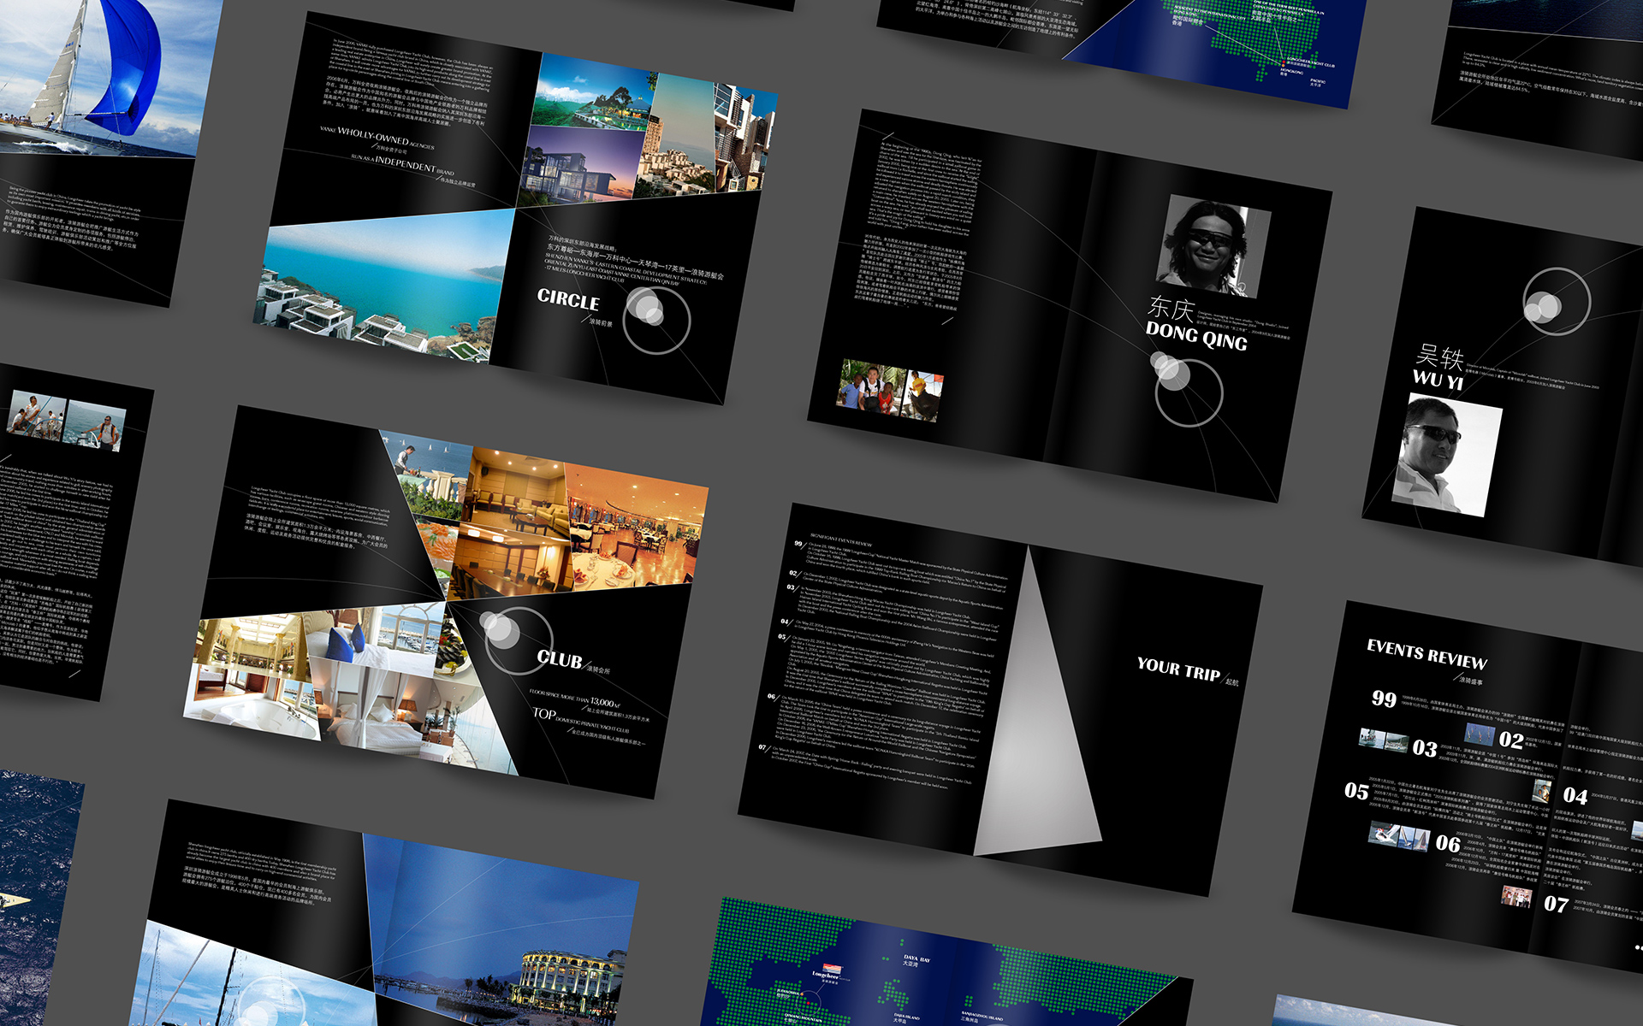
Task: Click the CIRCLE heading on the brochure spread
Action: [x=568, y=300]
